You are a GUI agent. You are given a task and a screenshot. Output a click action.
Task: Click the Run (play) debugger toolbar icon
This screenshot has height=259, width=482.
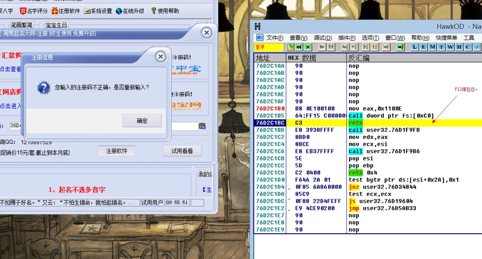[x=322, y=47]
